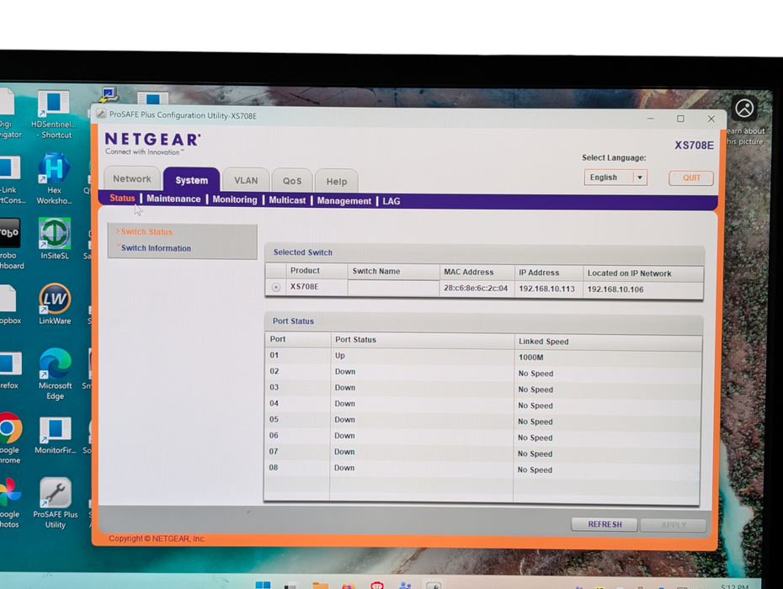Open Google Photos desktop icon
Image resolution: width=783 pixels, height=589 pixels.
9,502
